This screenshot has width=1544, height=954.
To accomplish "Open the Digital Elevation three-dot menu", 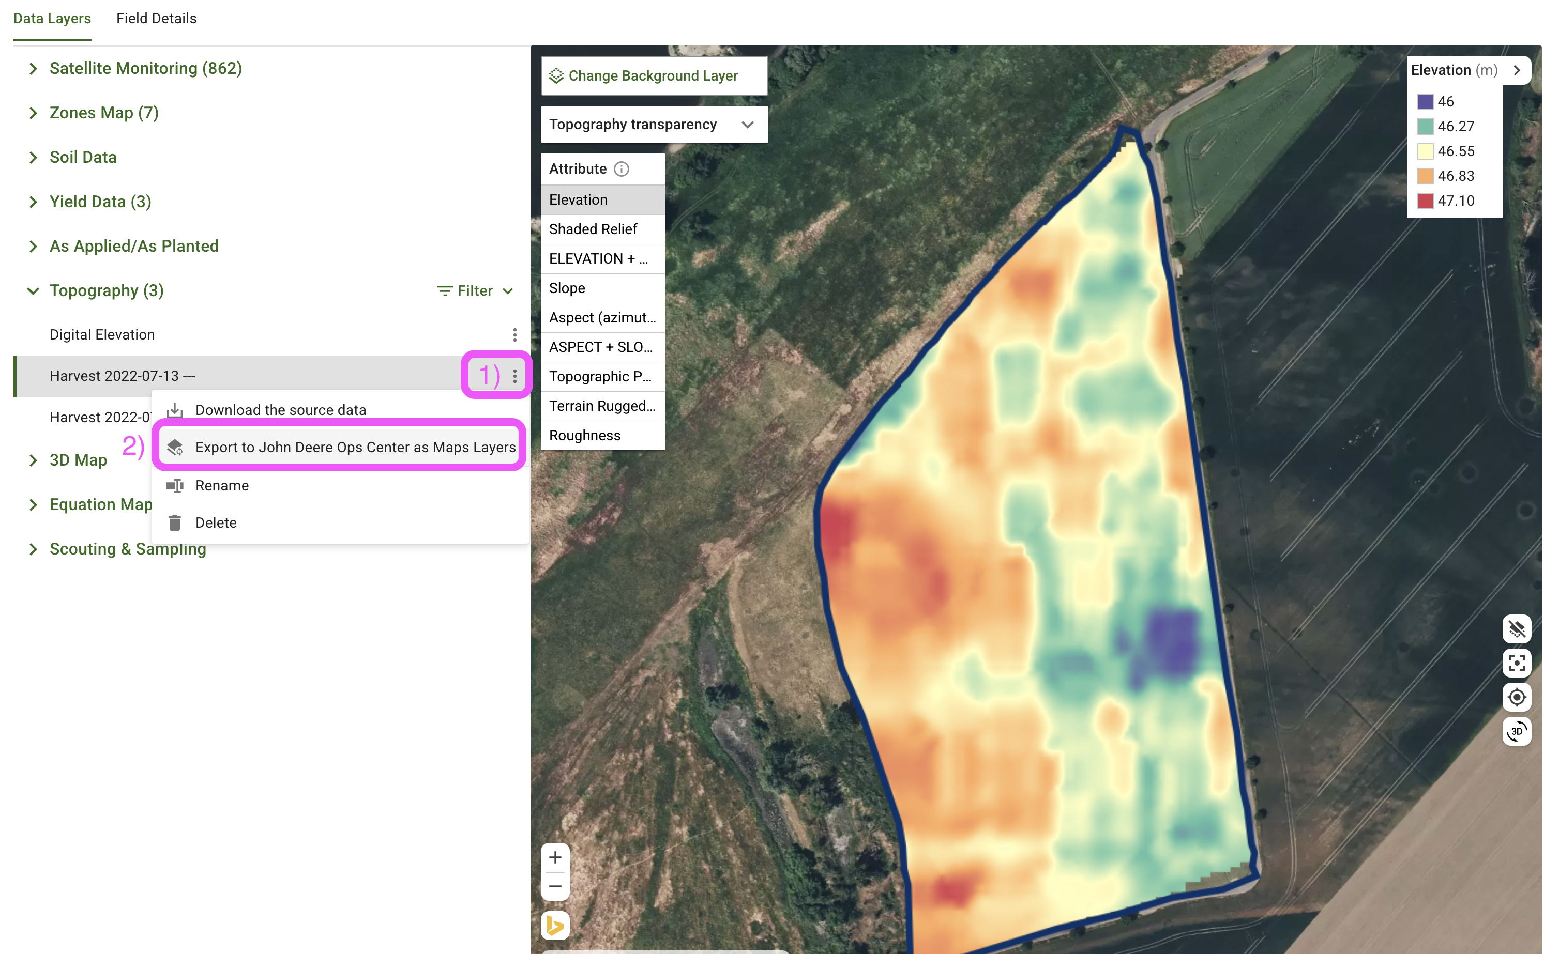I will tap(514, 334).
